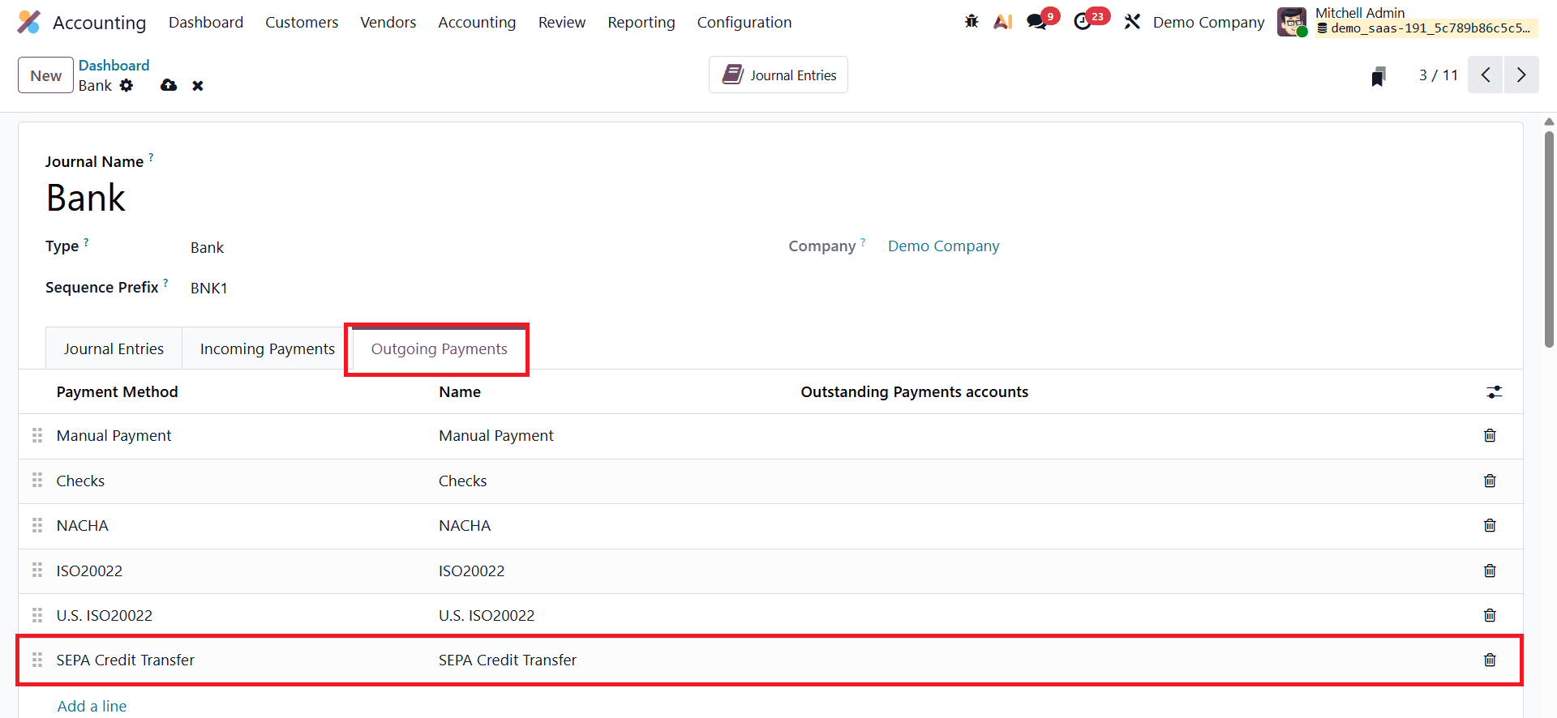Open Bank record gear actions menu
The height and width of the screenshot is (718, 1557).
coord(127,85)
